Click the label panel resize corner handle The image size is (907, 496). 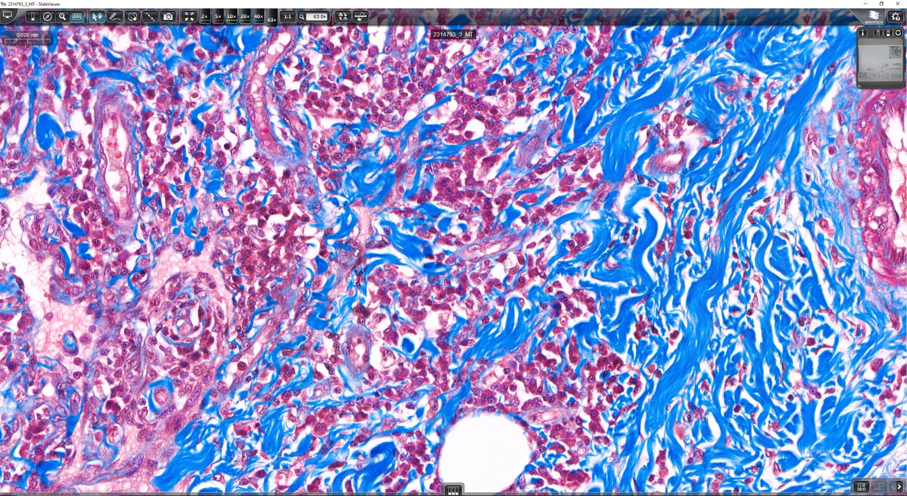pyautogui.click(x=859, y=86)
